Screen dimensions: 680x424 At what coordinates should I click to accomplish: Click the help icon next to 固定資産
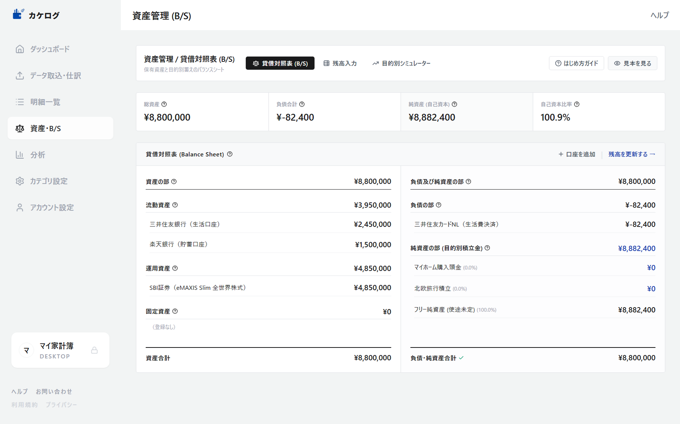[x=175, y=311]
